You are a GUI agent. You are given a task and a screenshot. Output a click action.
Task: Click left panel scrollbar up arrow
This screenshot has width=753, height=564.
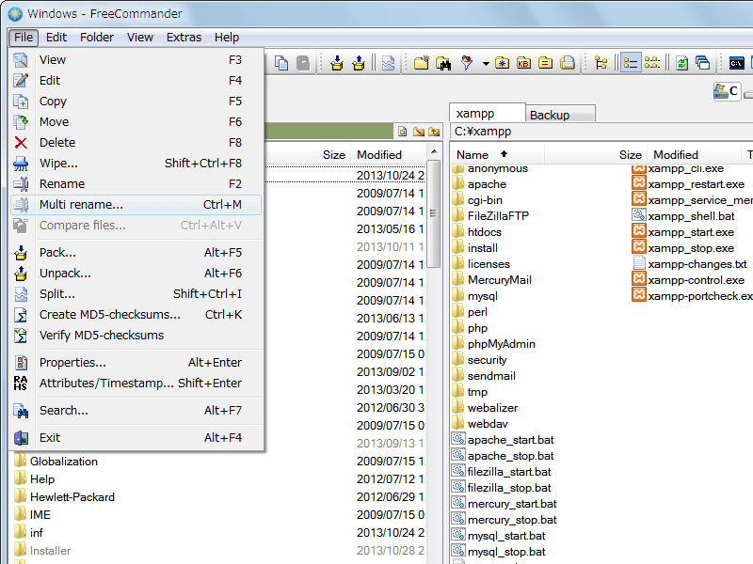click(x=434, y=152)
